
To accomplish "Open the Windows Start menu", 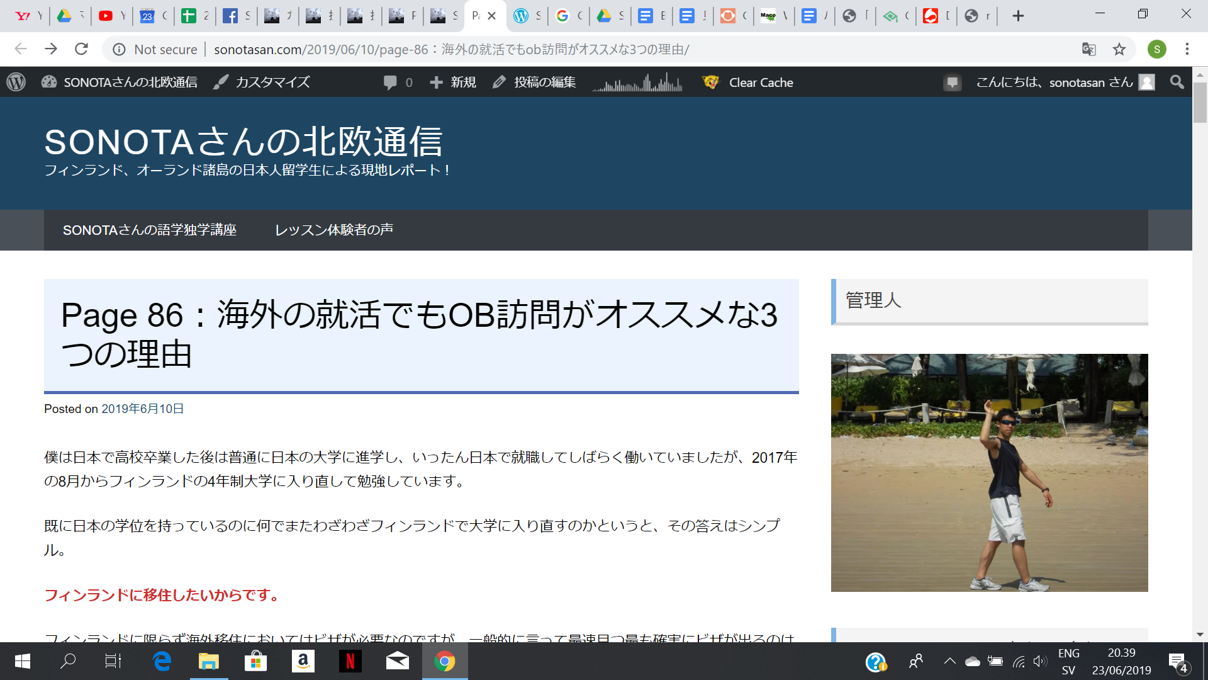I will pyautogui.click(x=23, y=661).
